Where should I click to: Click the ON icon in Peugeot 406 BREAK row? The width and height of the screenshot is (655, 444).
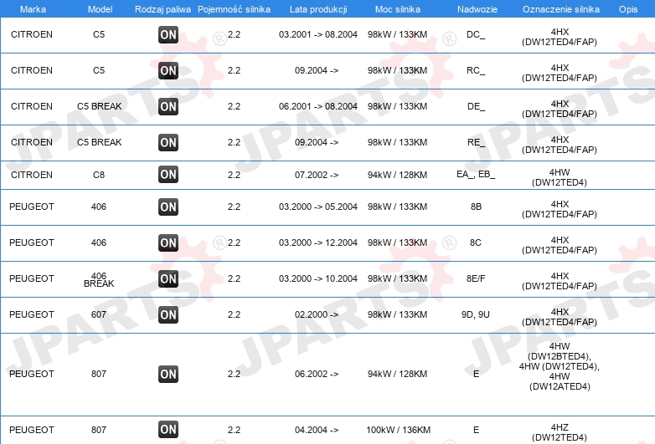(168, 278)
